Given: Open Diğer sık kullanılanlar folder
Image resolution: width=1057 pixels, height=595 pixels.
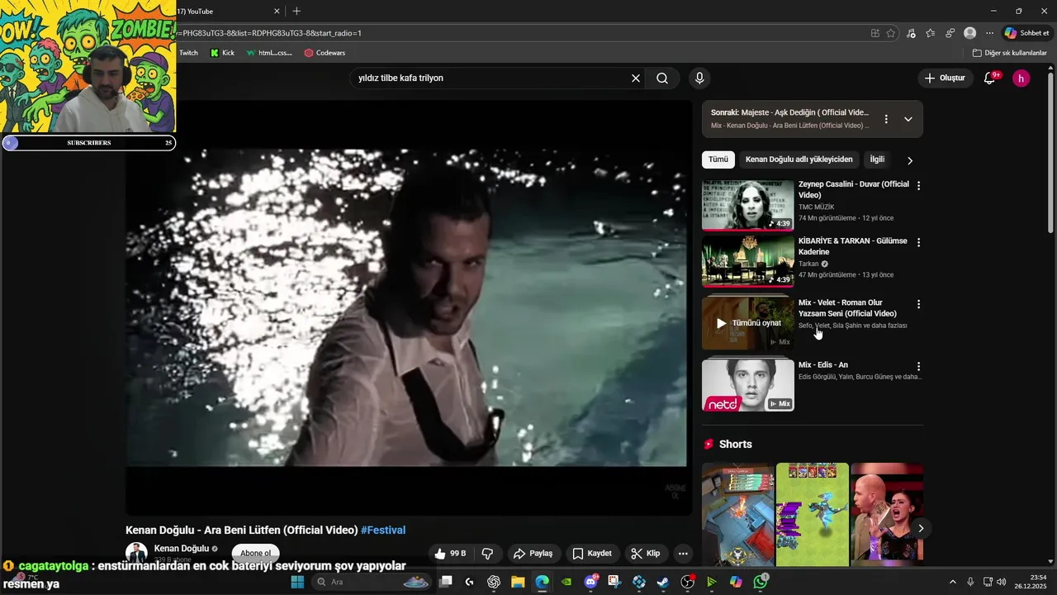Looking at the screenshot, I should point(1009,53).
